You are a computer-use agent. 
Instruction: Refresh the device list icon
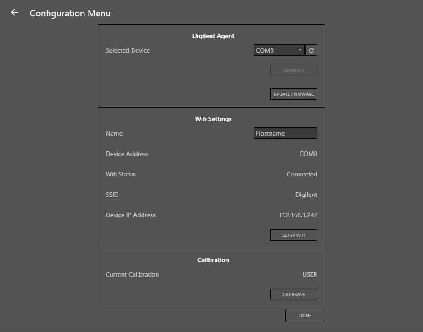[x=311, y=50]
